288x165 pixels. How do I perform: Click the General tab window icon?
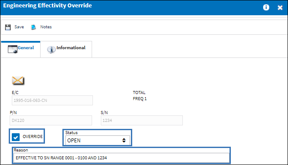pos(13,49)
